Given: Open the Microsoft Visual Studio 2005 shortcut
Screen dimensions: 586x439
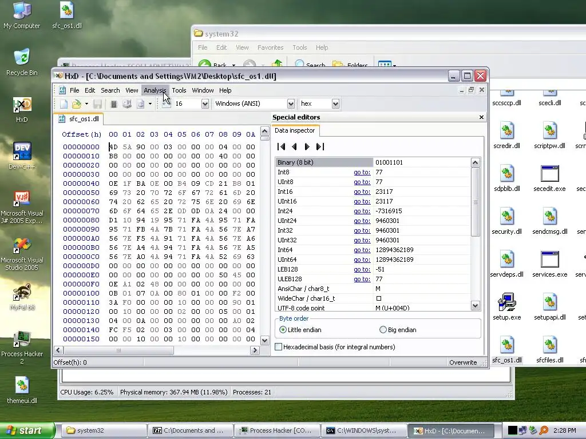Looking at the screenshot, I should tap(22, 254).
